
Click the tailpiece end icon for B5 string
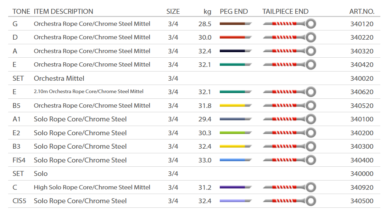tap(289, 105)
